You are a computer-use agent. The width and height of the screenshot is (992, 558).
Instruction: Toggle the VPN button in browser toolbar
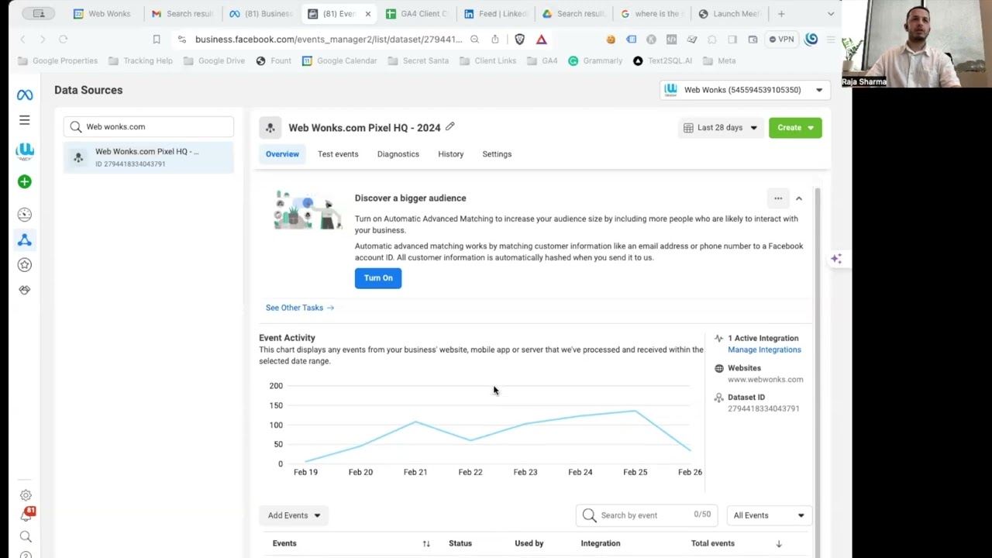[x=781, y=40]
